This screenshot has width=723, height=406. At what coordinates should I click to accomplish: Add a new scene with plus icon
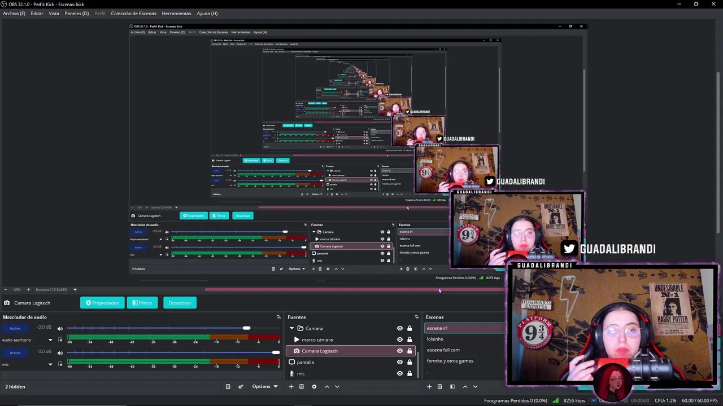(x=429, y=387)
